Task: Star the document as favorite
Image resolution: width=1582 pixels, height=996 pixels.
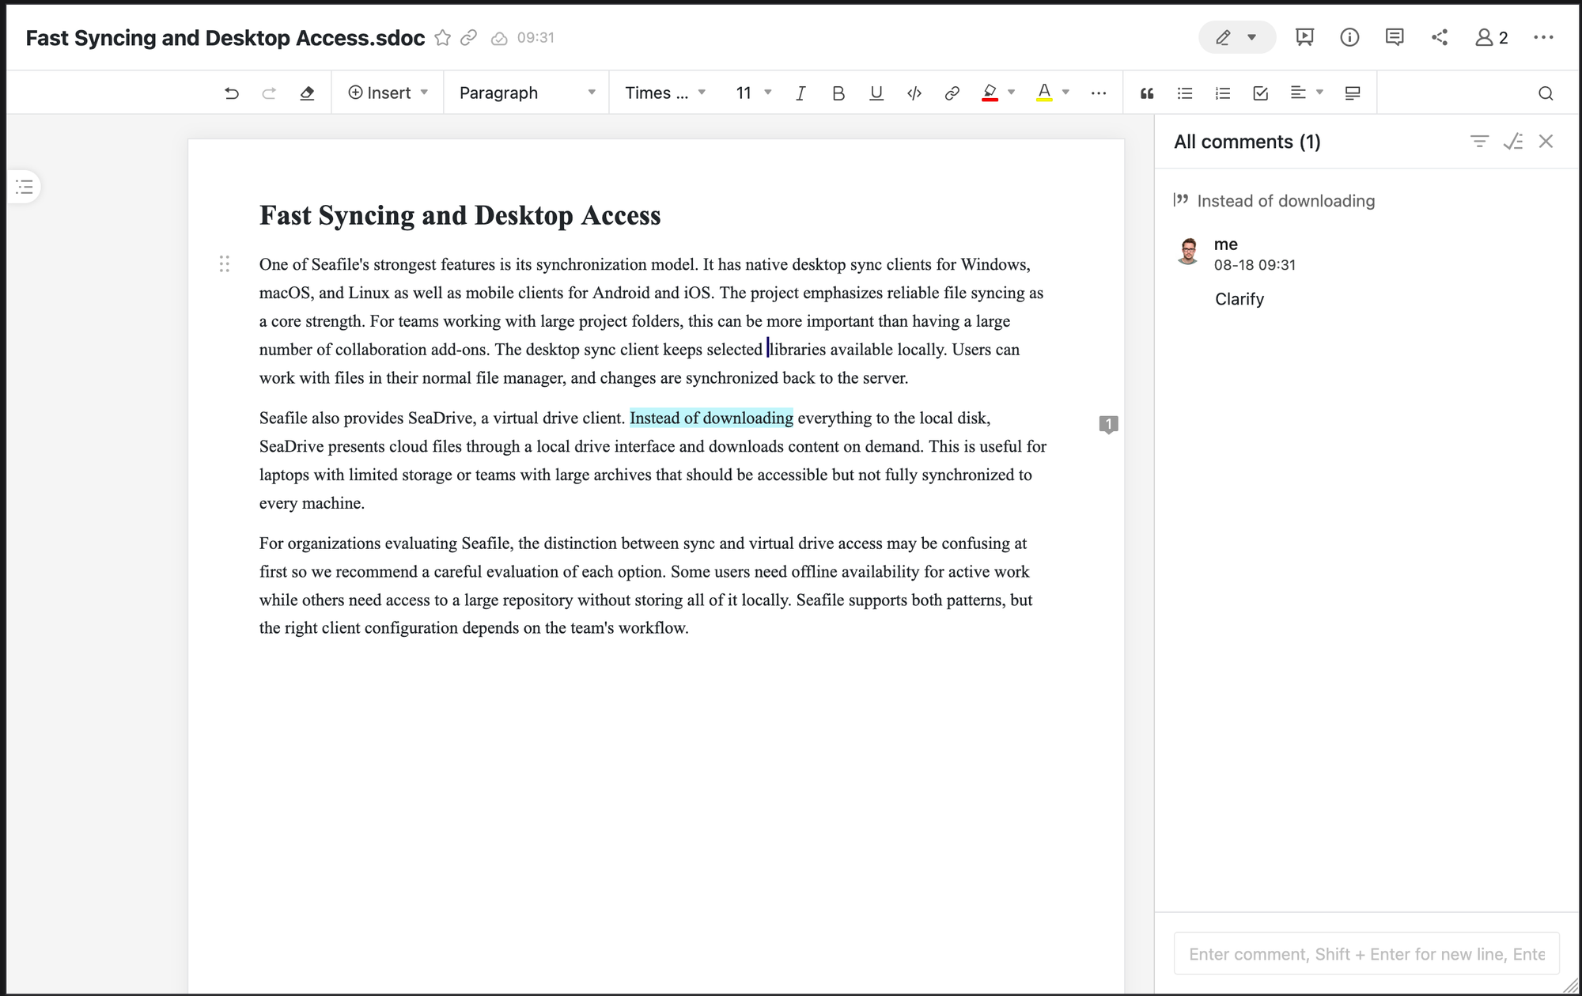Action: pyautogui.click(x=443, y=37)
